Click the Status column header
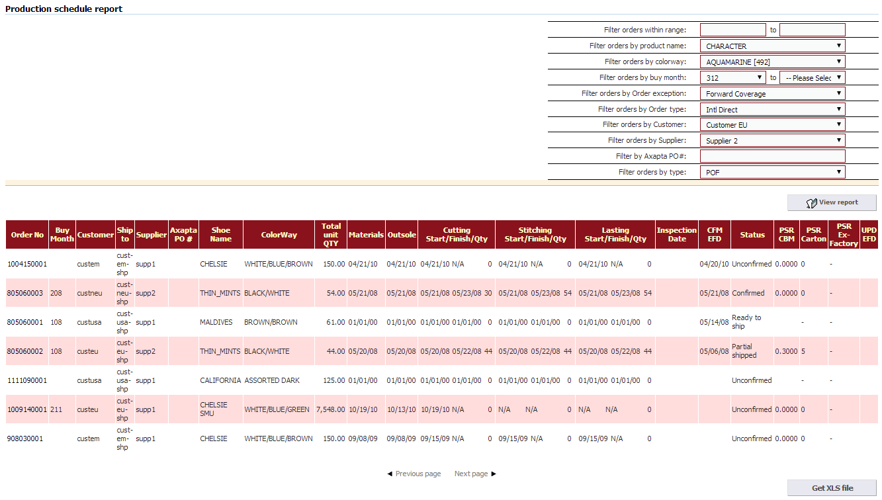 (752, 235)
